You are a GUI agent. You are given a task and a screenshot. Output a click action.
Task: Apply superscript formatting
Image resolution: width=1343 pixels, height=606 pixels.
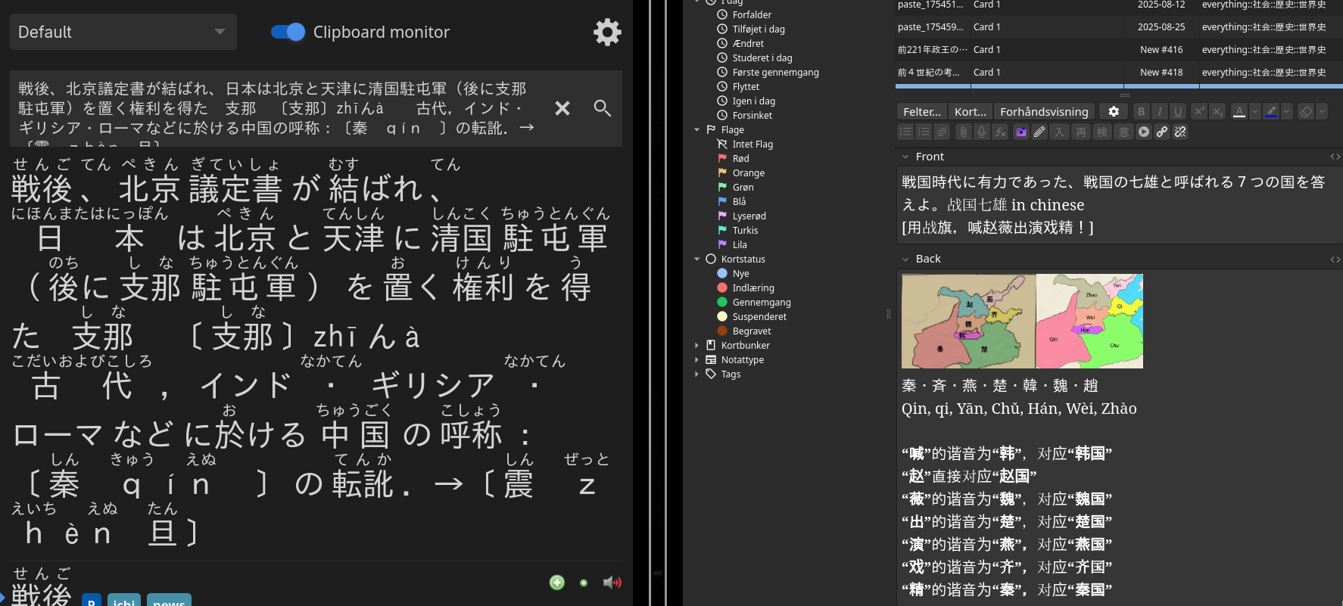tap(1199, 111)
